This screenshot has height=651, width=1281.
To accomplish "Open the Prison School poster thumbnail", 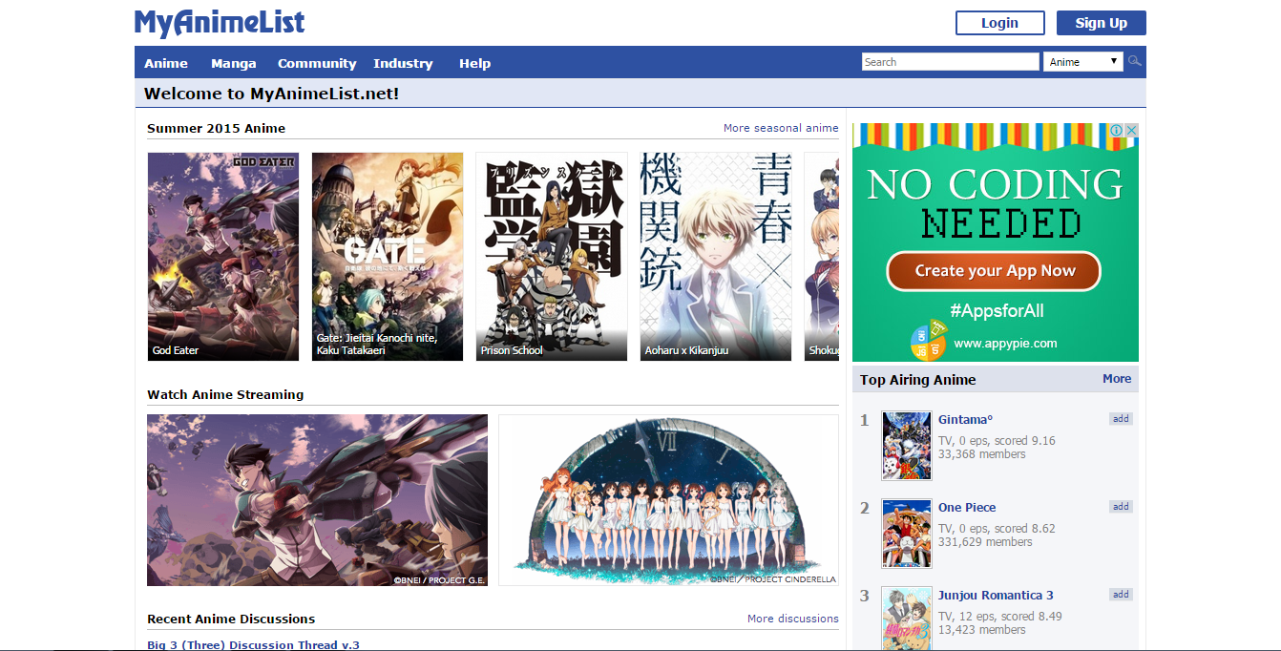I will coord(551,256).
